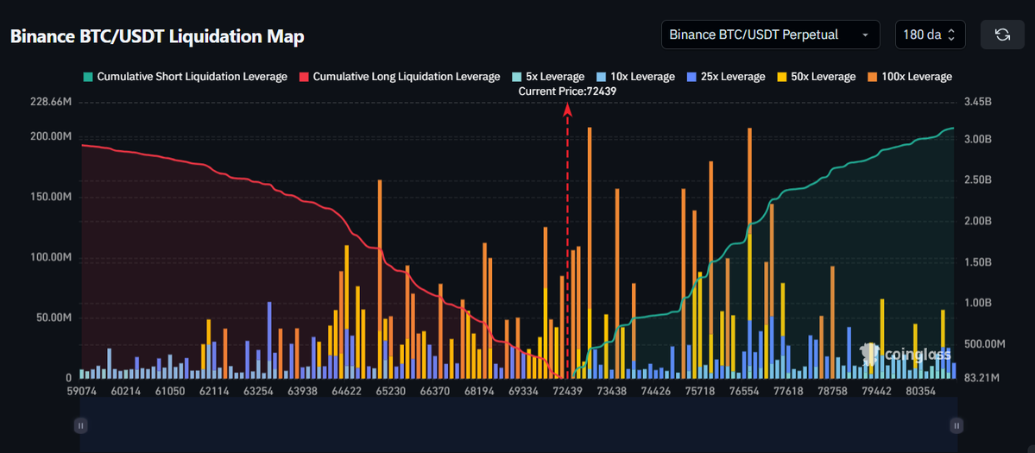Click the orange 100x Leverage color swatch
1035x453 pixels.
point(871,77)
